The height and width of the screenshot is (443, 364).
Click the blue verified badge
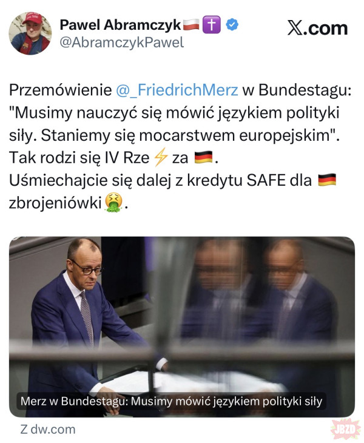pyautogui.click(x=232, y=25)
